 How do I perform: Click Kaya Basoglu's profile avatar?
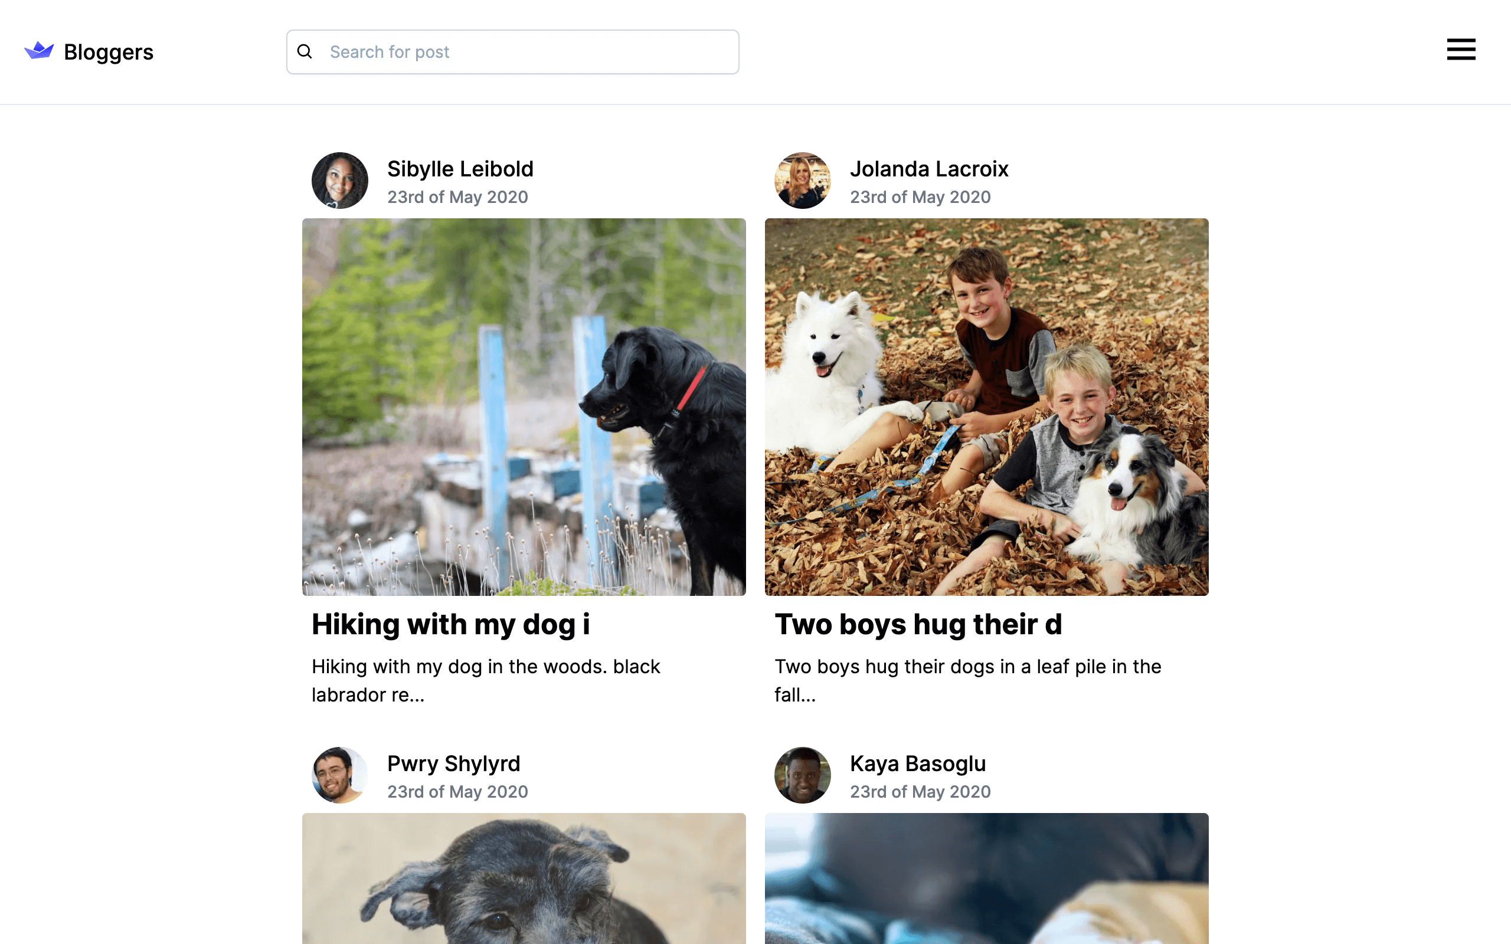click(802, 775)
